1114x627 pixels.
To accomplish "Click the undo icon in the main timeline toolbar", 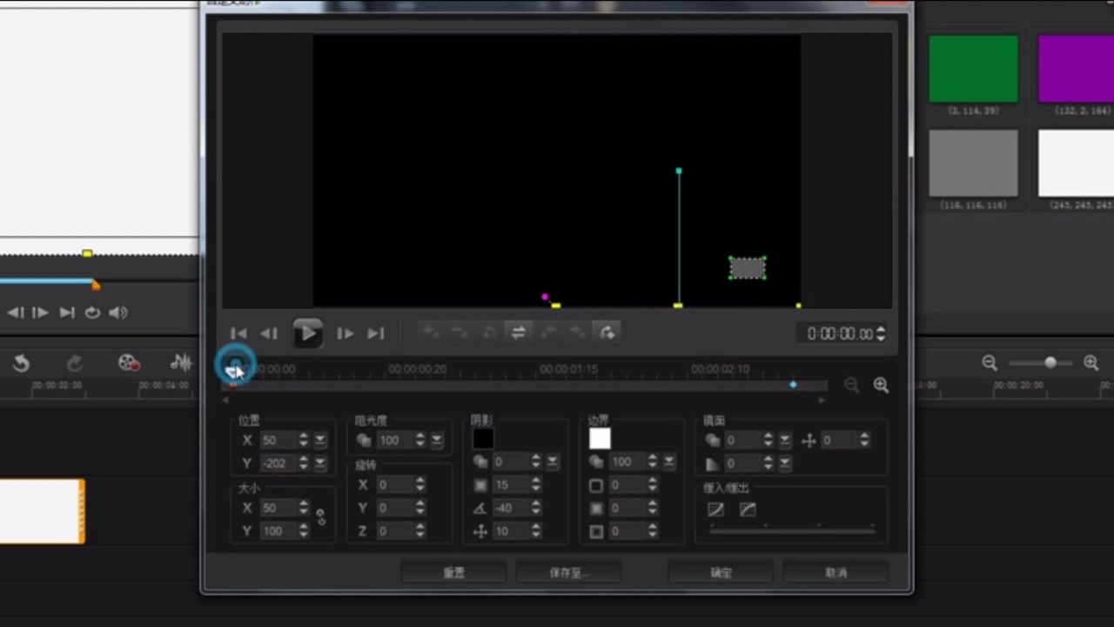I will point(22,363).
